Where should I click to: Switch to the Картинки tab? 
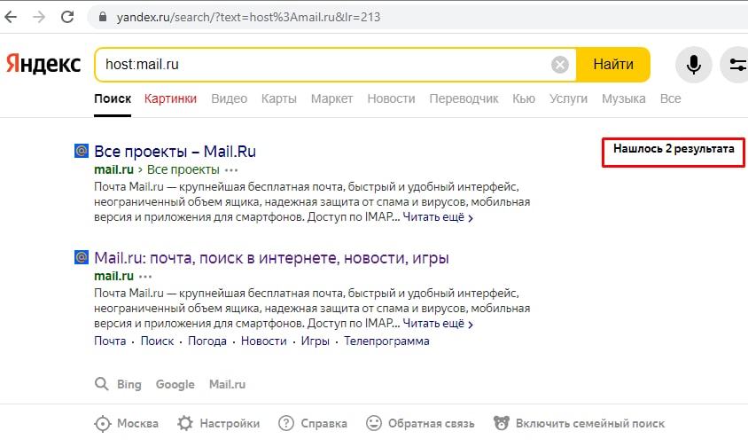coord(170,98)
